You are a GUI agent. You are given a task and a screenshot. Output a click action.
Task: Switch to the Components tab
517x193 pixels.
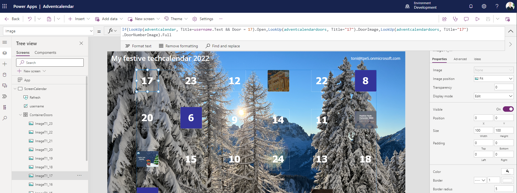pos(45,52)
